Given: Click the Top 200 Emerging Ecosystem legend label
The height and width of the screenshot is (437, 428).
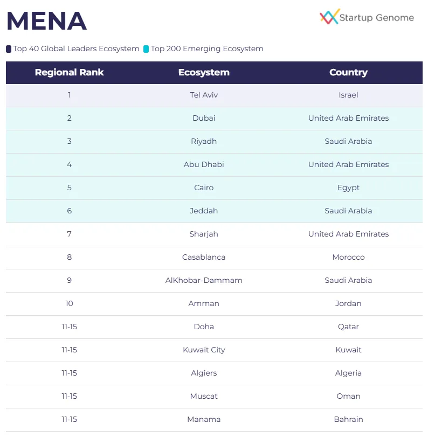Looking at the screenshot, I should (207, 49).
